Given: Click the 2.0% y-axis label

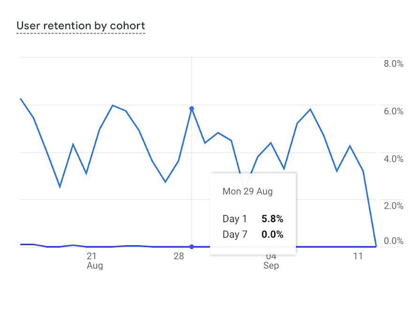Looking at the screenshot, I should 393,206.
